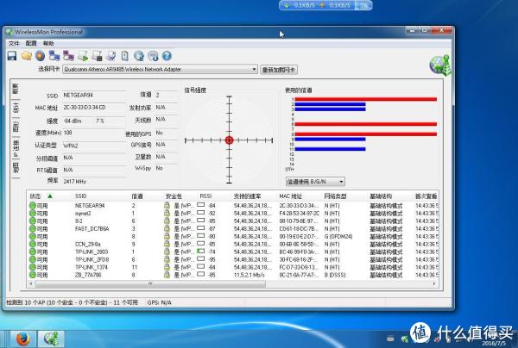The image size is (518, 348).
Task: Expand the wireless adapter selection dropdown
Action: pos(254,69)
